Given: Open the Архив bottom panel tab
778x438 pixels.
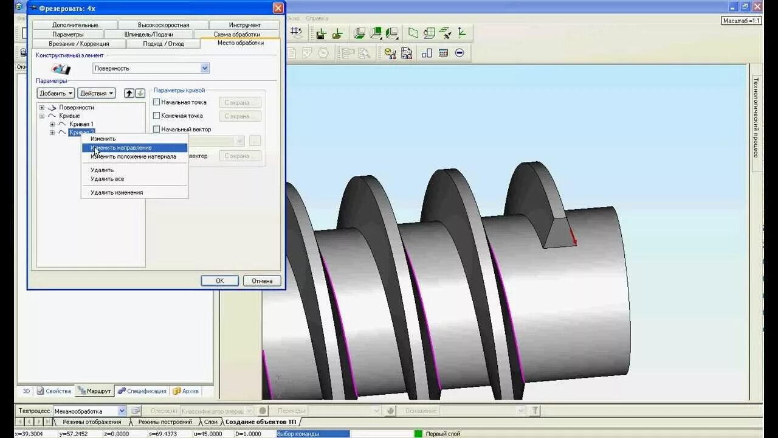Looking at the screenshot, I should [185, 391].
